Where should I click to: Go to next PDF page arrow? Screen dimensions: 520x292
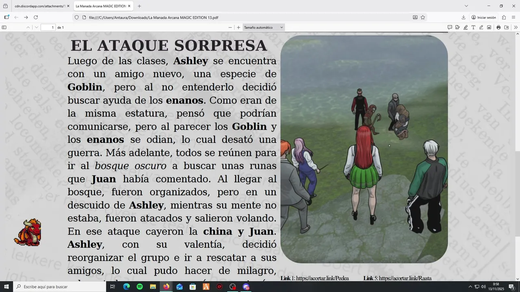37,28
